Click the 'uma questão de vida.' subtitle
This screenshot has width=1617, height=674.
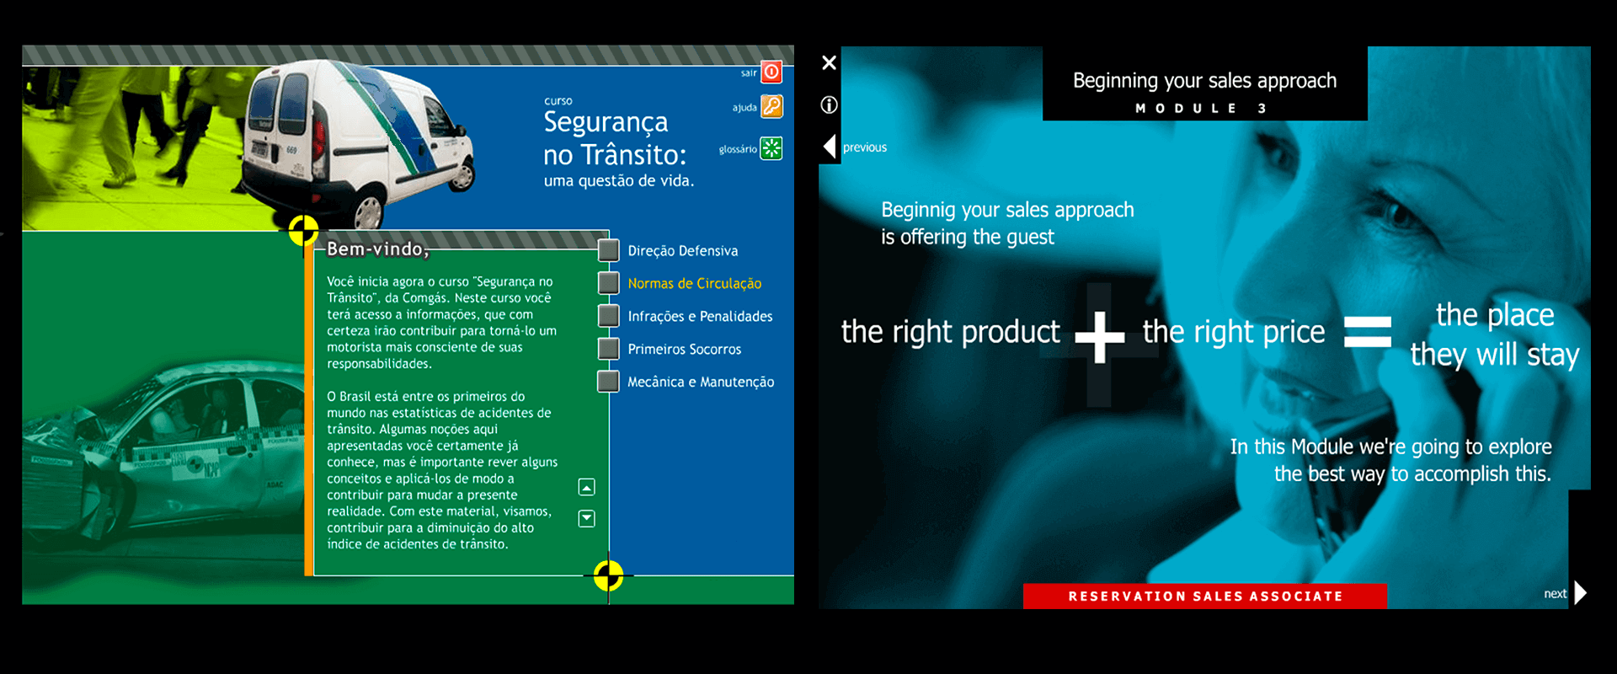619,180
